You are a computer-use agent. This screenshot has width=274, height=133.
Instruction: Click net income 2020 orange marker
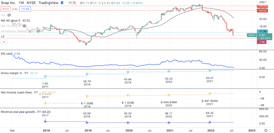[x=169, y=95]
